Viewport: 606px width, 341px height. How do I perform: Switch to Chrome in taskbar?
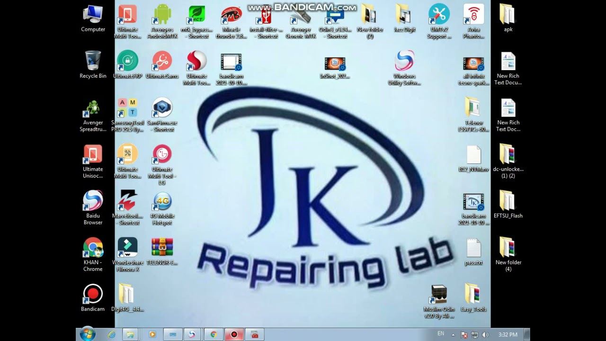(x=214, y=334)
